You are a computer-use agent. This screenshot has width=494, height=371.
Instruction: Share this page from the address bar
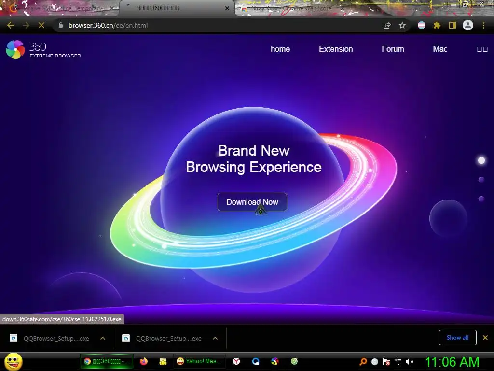coord(387,25)
